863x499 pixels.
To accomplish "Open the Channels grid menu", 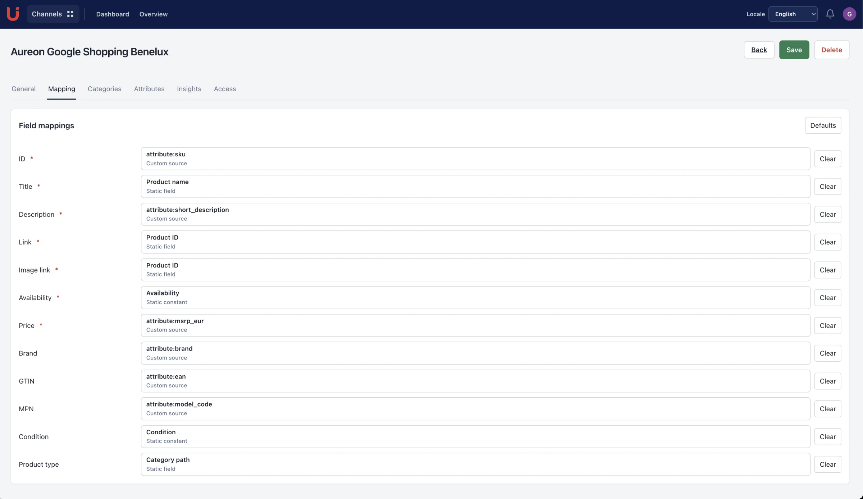I will [53, 14].
